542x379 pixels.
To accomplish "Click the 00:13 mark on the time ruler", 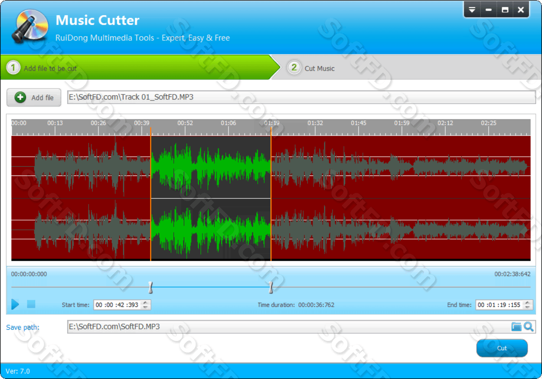I will click(x=55, y=123).
